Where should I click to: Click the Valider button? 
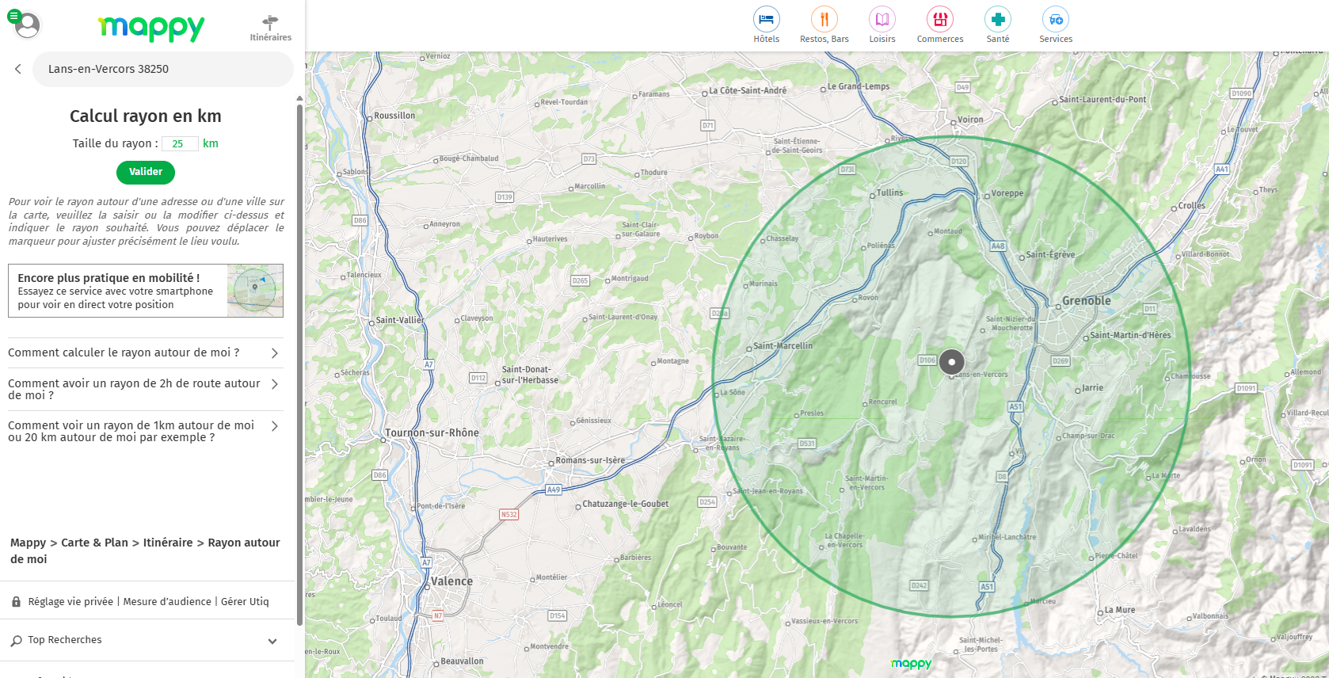click(x=146, y=172)
